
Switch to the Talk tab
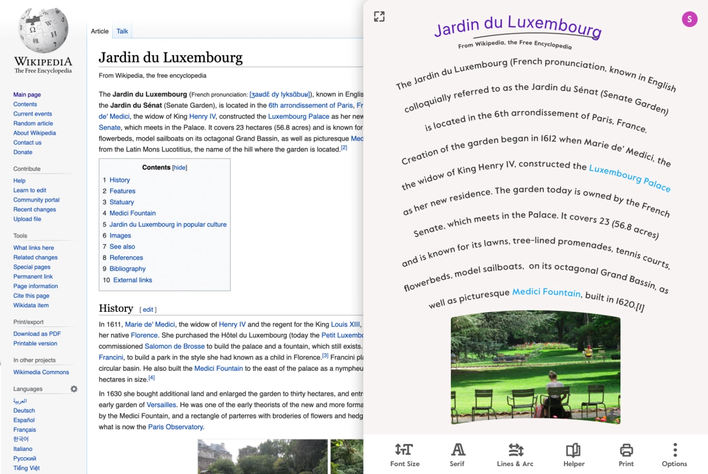(122, 31)
